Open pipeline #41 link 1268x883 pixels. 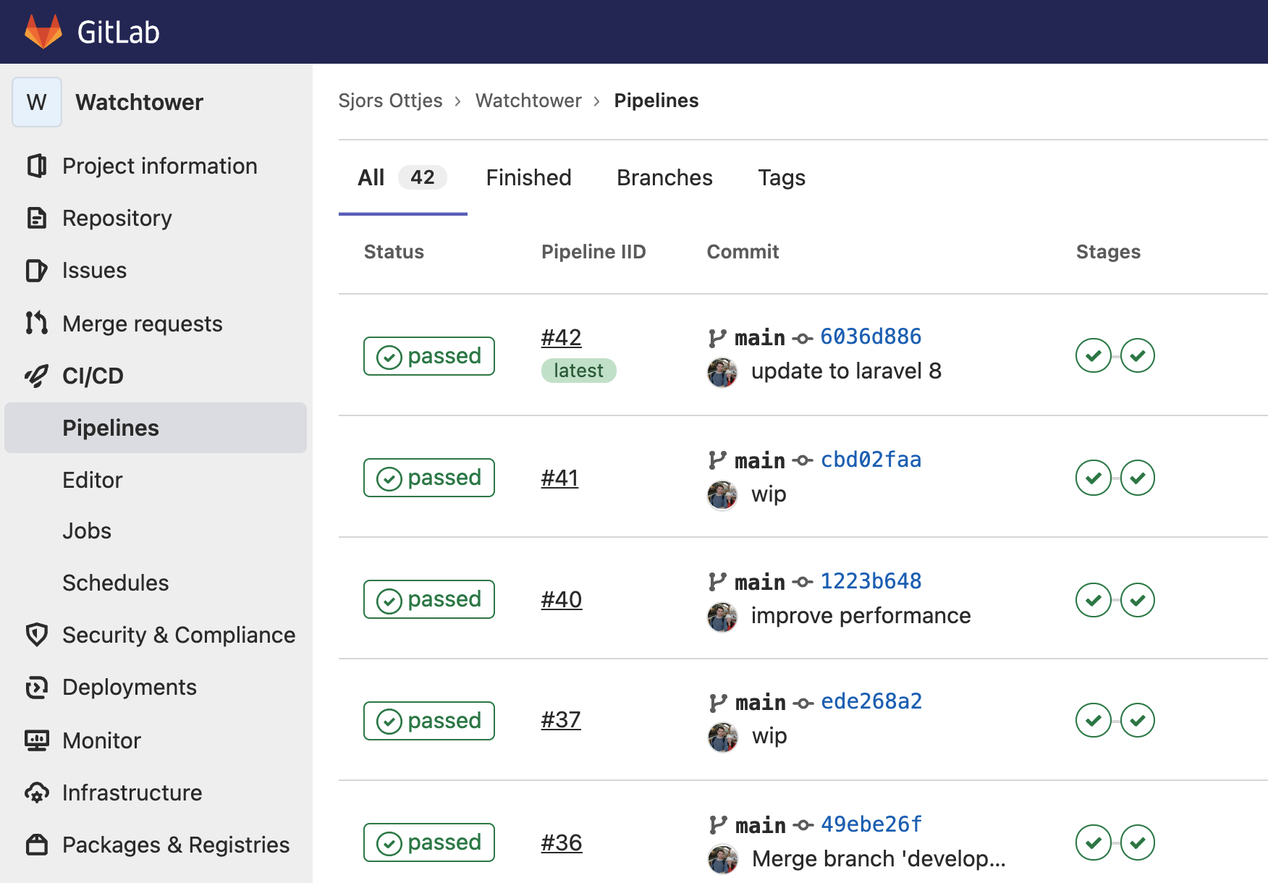point(560,478)
